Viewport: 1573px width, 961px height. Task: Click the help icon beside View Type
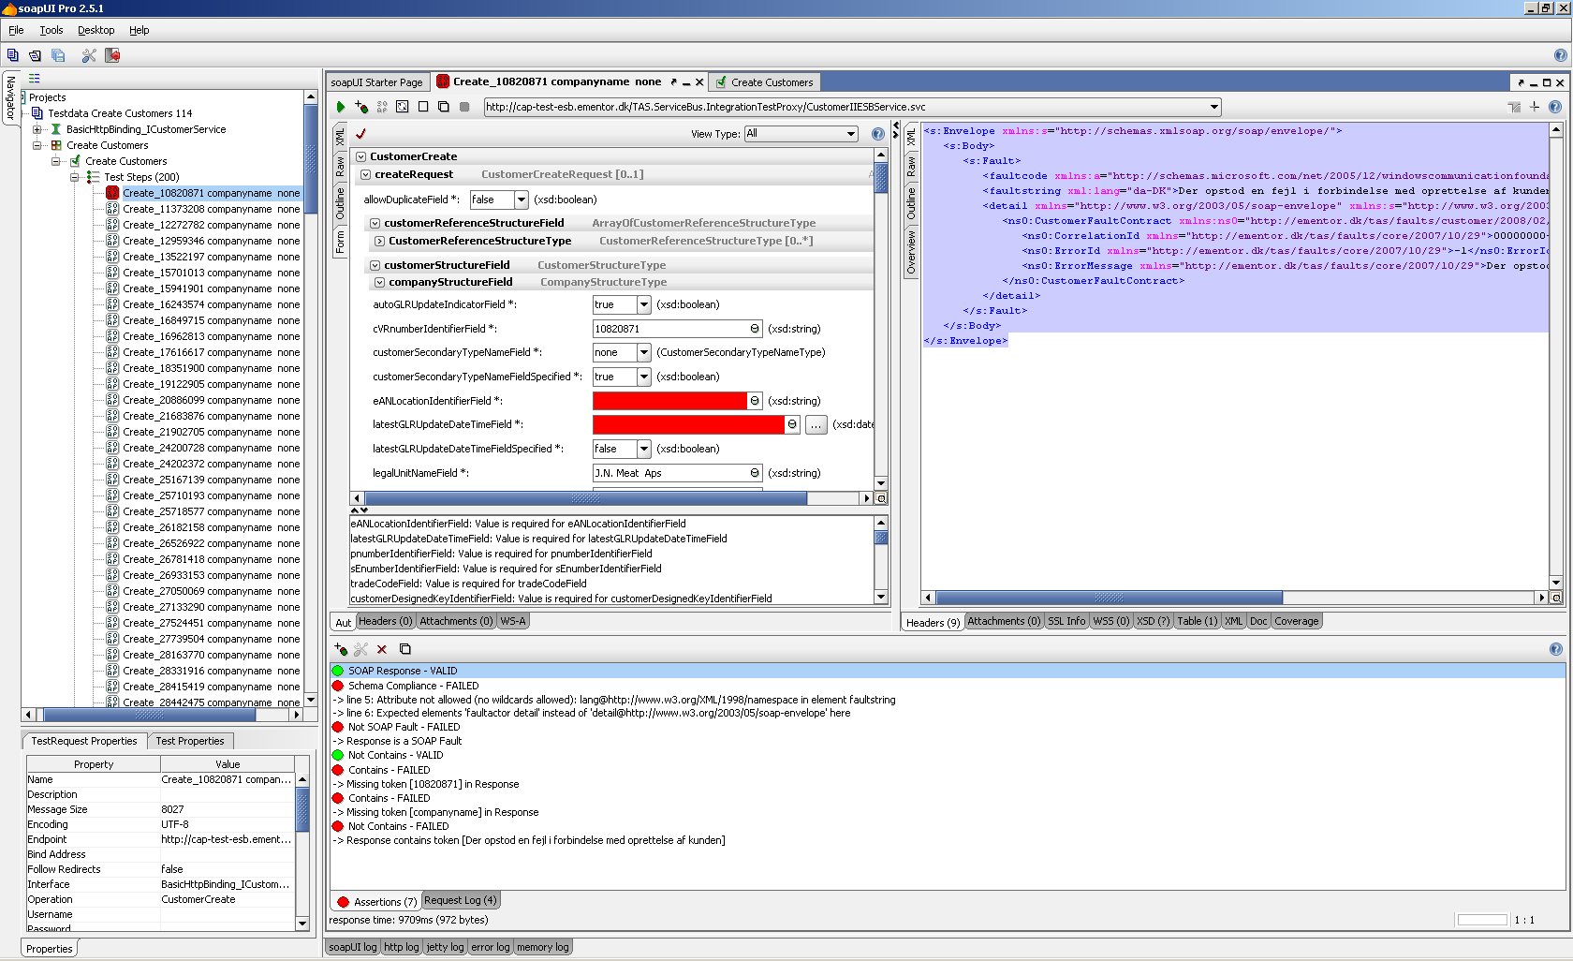(x=877, y=134)
